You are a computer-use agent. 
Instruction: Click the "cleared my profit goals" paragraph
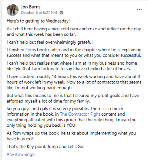click(x=73, y=98)
